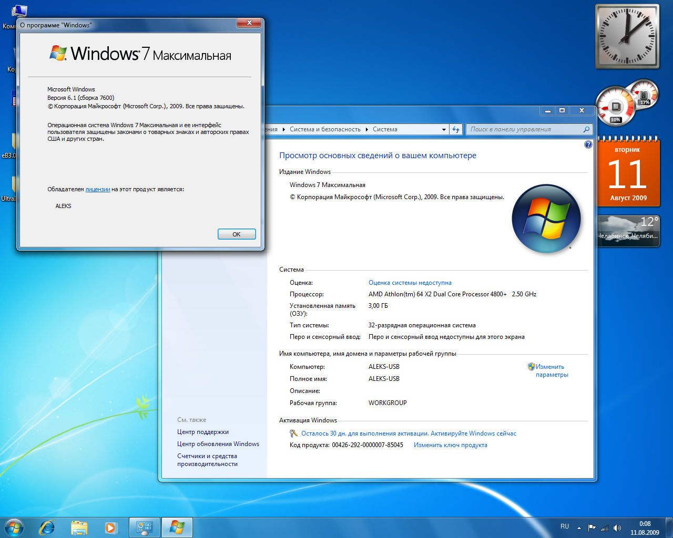673x538 pixels.
Task: Open the weather gadget showing 12°
Action: 628,231
